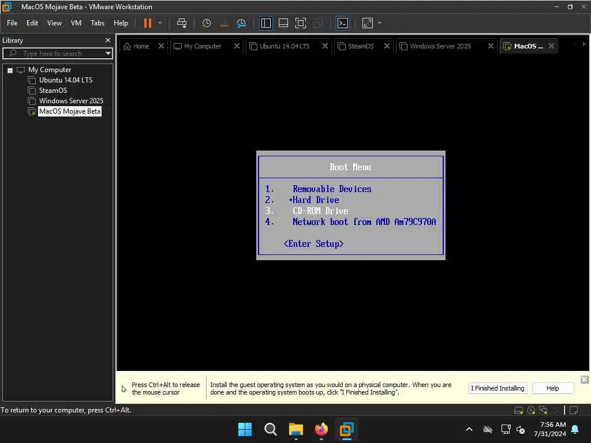Take a snapshot of this virtual machine
The height and width of the screenshot is (443, 591).
tap(206, 23)
